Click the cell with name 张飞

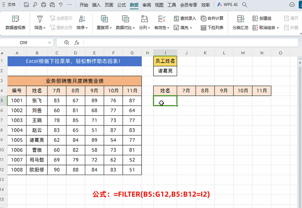(x=37, y=101)
